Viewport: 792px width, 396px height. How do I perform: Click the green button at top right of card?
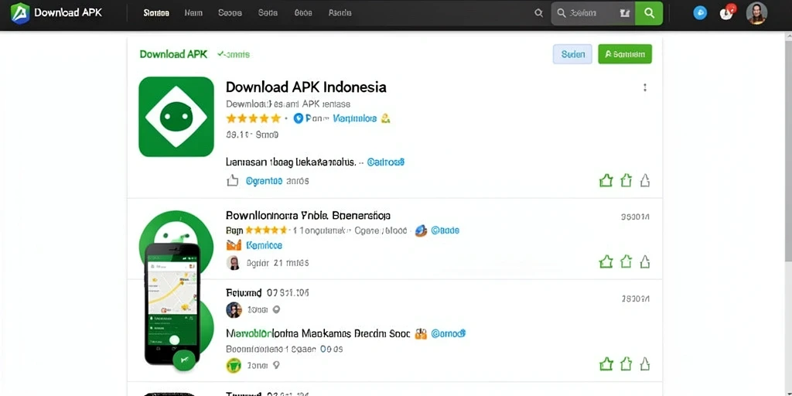pos(625,54)
